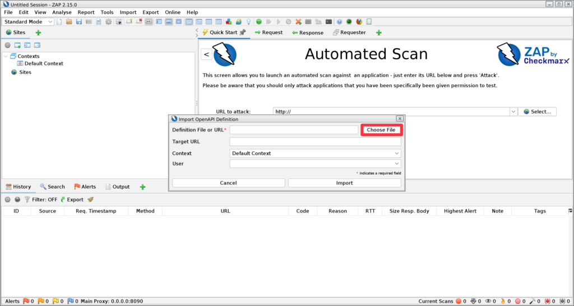The height and width of the screenshot is (306, 574).
Task: Switch to the Alerts tab
Action: [85, 187]
